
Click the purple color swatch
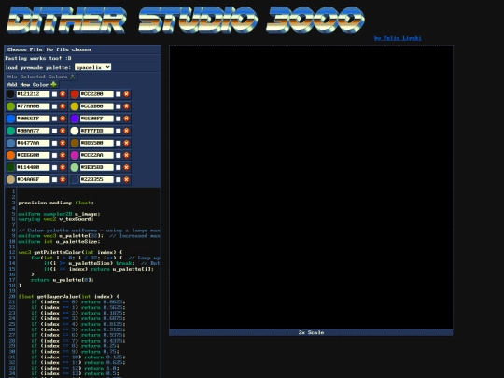(75, 119)
